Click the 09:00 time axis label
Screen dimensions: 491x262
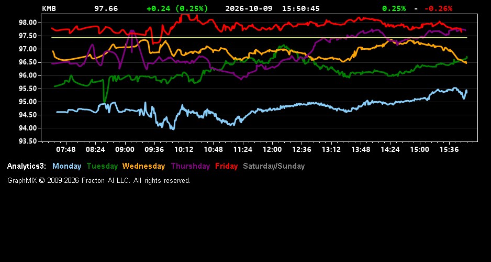[x=125, y=149]
